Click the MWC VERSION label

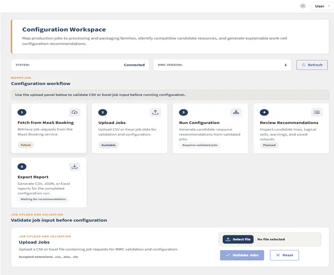(x=170, y=65)
